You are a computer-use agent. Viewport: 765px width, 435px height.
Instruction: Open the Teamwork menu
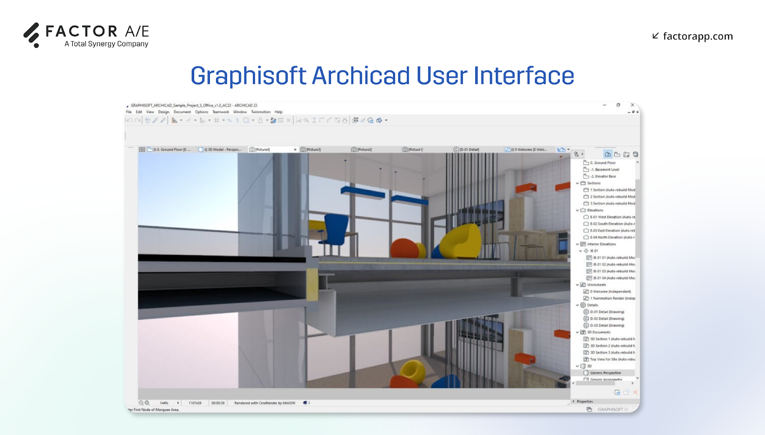[220, 112]
